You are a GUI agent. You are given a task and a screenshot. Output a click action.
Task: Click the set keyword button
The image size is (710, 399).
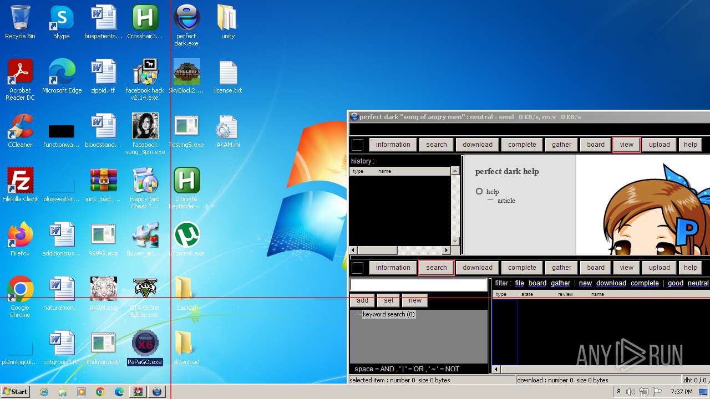388,300
